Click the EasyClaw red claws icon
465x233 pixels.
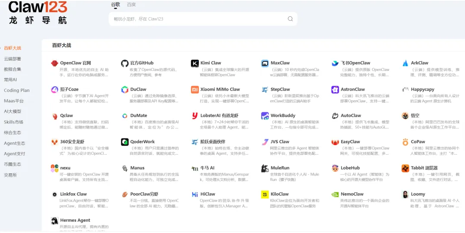[335, 142]
